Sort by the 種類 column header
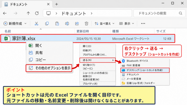187x105 pixels. [115, 31]
